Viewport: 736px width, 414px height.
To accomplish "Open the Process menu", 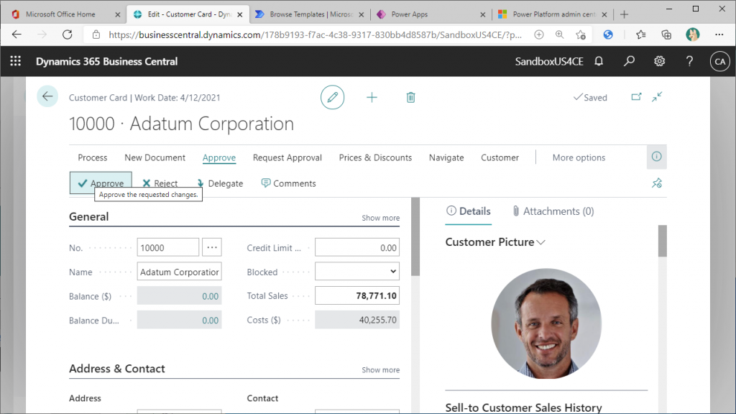I will pyautogui.click(x=93, y=157).
